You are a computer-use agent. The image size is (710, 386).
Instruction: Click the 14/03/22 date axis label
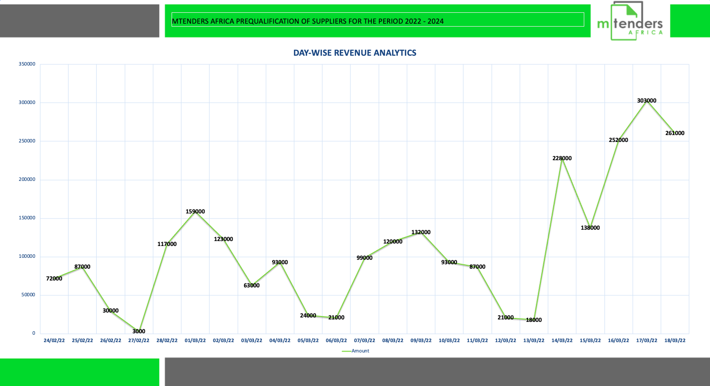(562, 340)
